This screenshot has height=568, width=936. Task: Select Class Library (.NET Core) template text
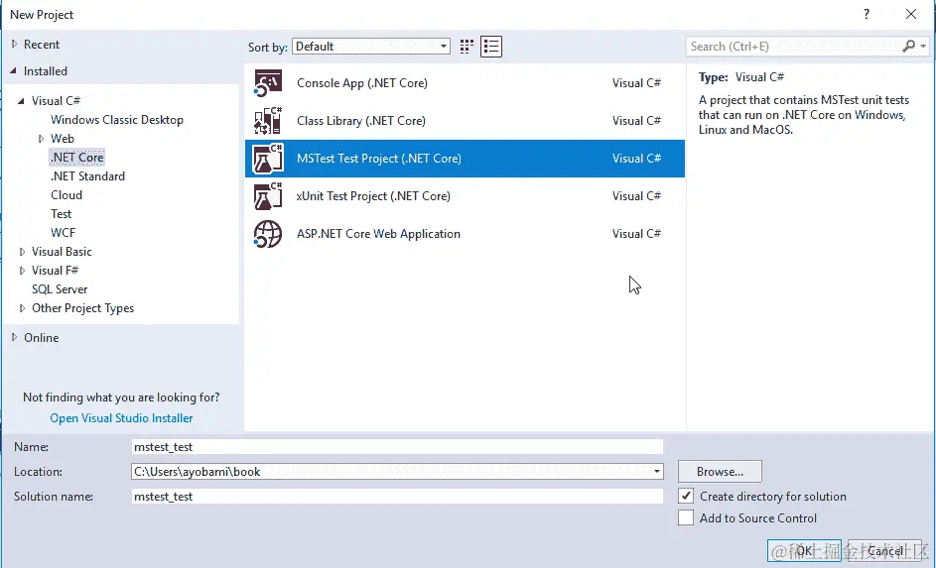coord(361,120)
